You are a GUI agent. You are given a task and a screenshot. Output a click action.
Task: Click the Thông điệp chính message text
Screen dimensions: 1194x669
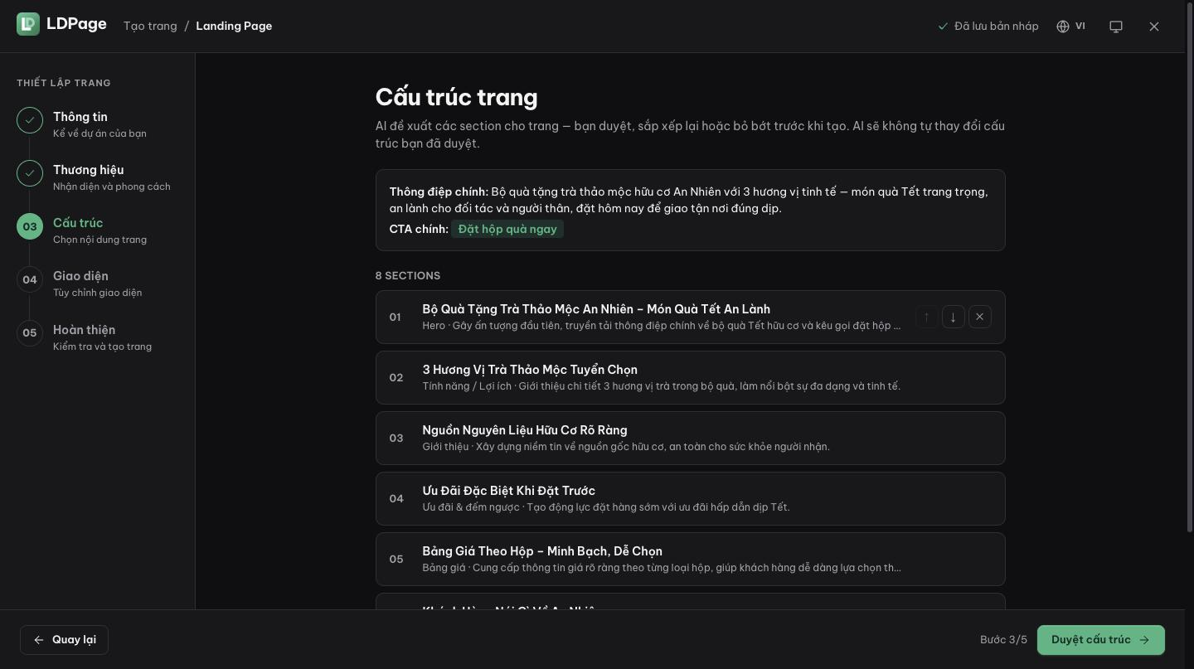click(x=689, y=200)
